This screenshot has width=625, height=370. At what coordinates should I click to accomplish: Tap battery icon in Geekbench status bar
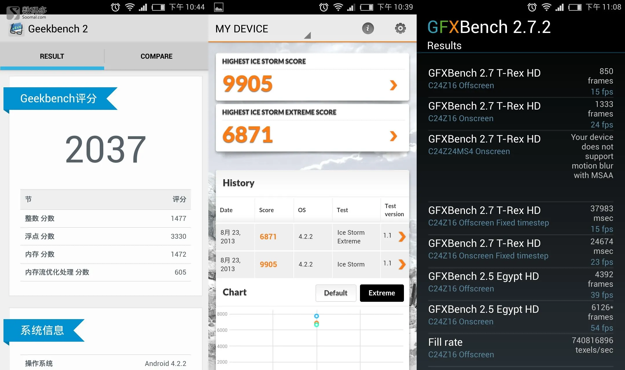tap(158, 7)
